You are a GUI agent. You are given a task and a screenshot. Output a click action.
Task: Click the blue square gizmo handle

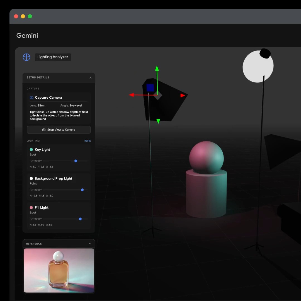click(x=150, y=88)
